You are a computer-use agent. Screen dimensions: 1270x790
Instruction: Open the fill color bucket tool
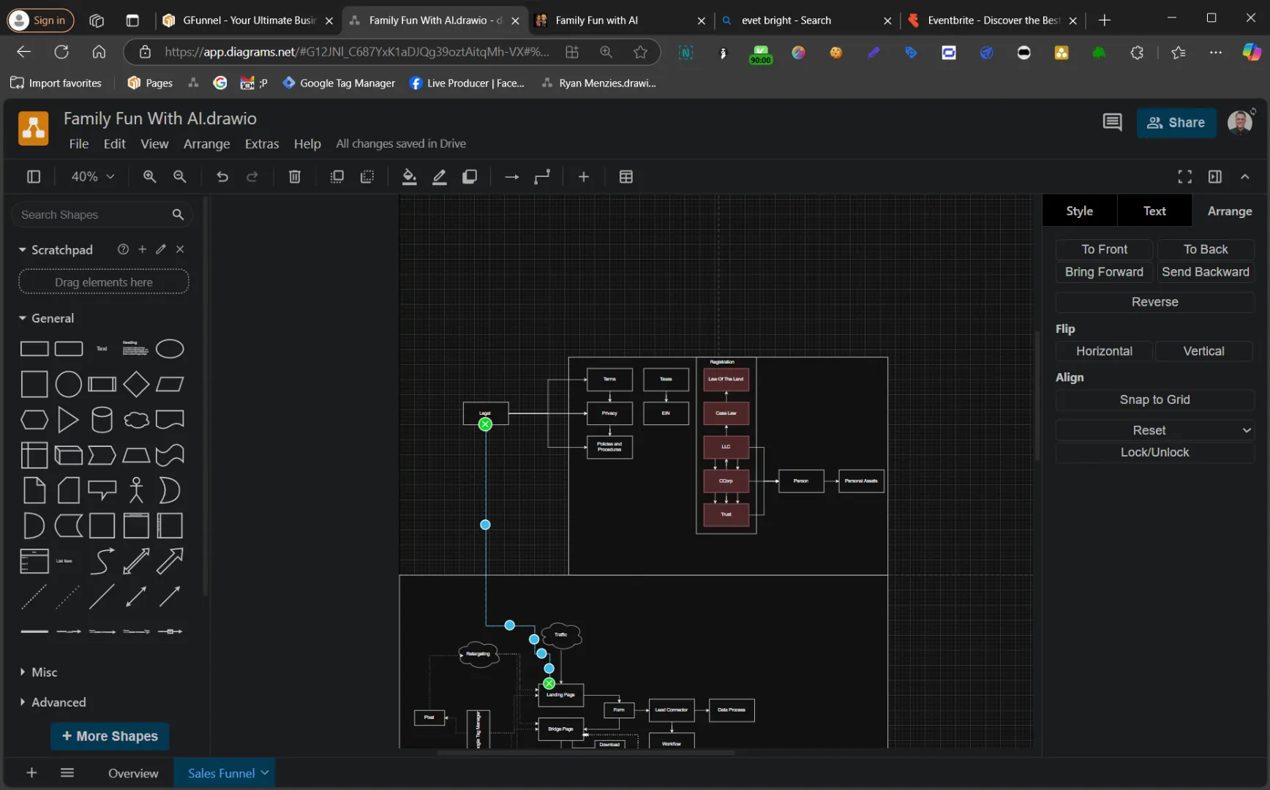[410, 176]
